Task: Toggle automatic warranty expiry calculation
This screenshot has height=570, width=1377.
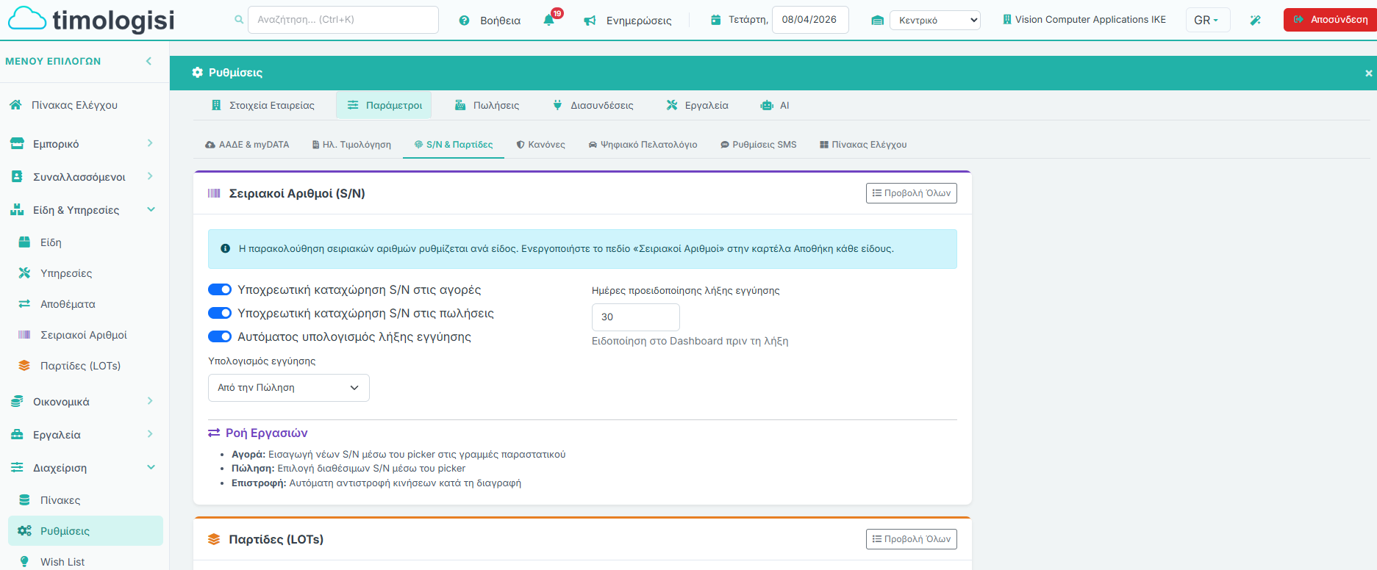Action: [220, 336]
